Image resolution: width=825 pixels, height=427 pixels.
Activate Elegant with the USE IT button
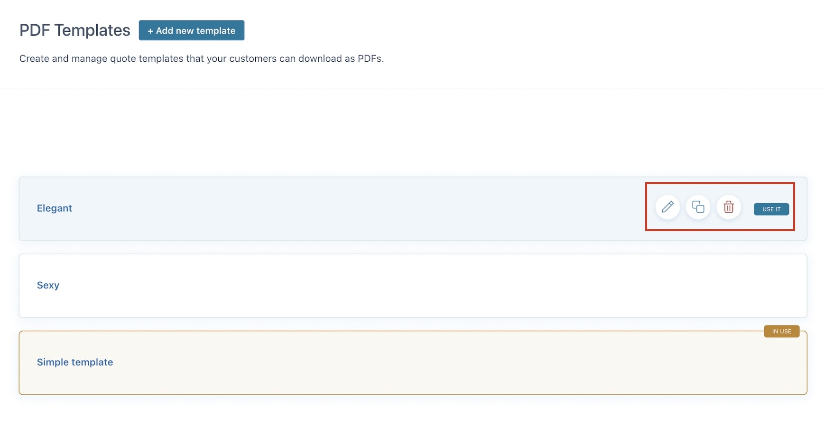771,209
